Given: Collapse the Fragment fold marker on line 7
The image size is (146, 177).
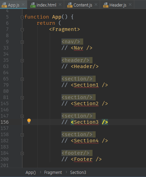Looking at the screenshot, I should (x=22, y=30).
